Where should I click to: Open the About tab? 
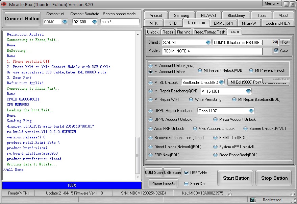(283, 15)
